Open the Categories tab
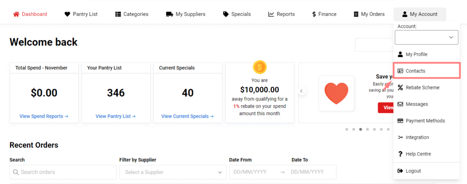The height and width of the screenshot is (184, 467). pos(132,14)
